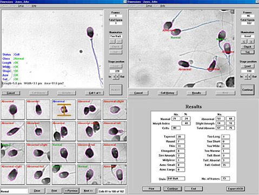
Task: Open Cell History for the multi-sperm frame
Action: [168, 93]
